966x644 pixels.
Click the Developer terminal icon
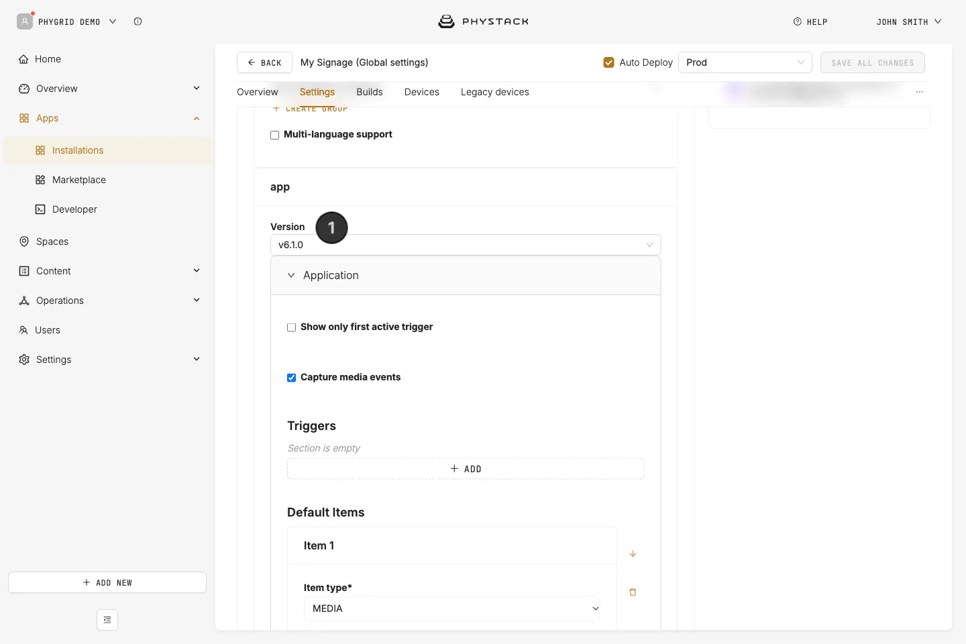pyautogui.click(x=40, y=209)
